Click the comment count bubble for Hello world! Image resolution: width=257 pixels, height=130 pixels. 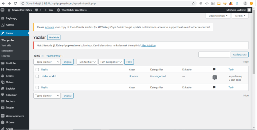point(214,77)
